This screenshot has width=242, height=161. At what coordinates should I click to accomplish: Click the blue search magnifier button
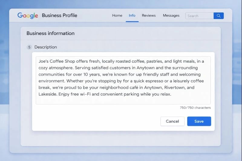[218, 16]
